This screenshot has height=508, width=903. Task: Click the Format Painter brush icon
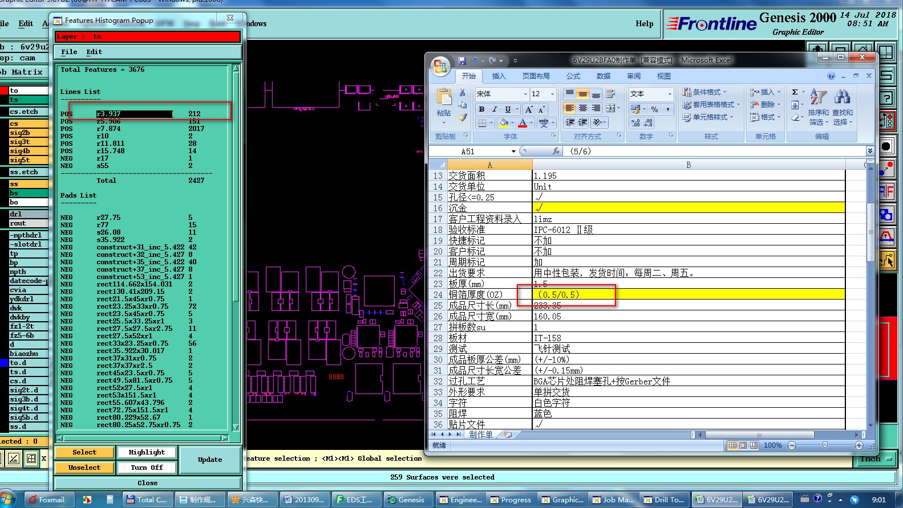[x=462, y=117]
